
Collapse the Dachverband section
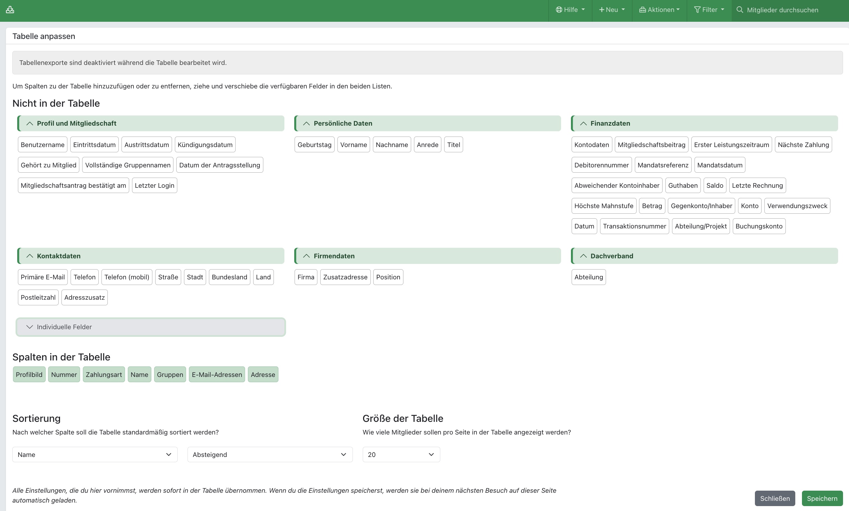point(704,256)
